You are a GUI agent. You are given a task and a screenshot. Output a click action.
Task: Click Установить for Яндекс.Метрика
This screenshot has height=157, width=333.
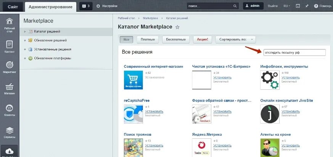(x=222, y=145)
